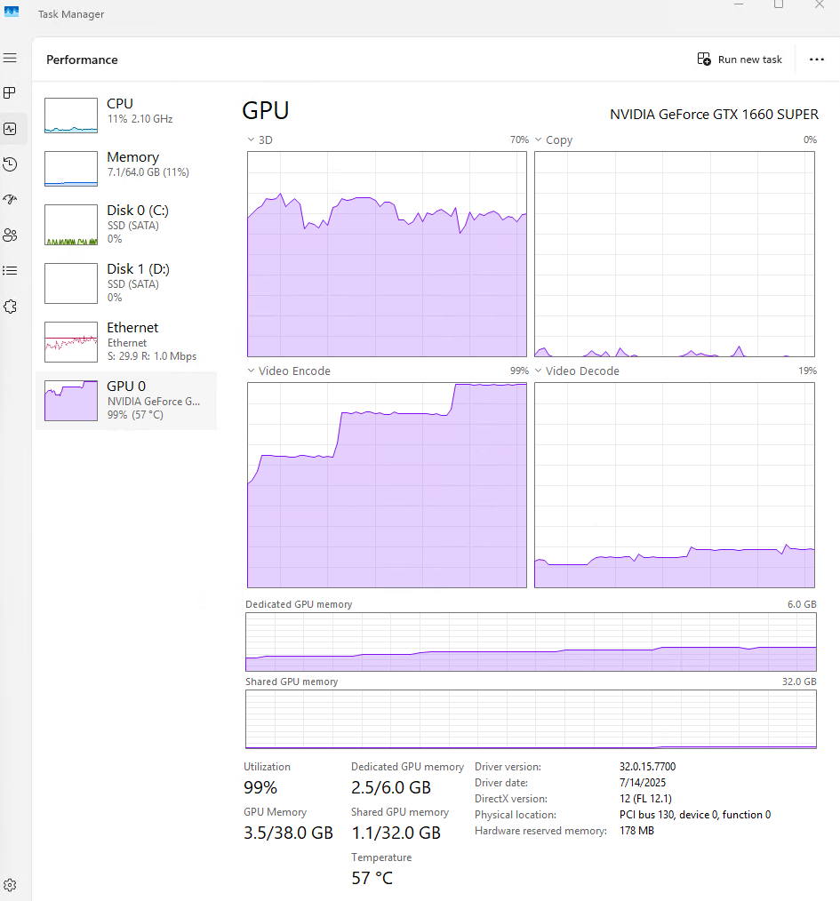Click the 2.5/6.0 GB dedicated memory value

pos(391,787)
